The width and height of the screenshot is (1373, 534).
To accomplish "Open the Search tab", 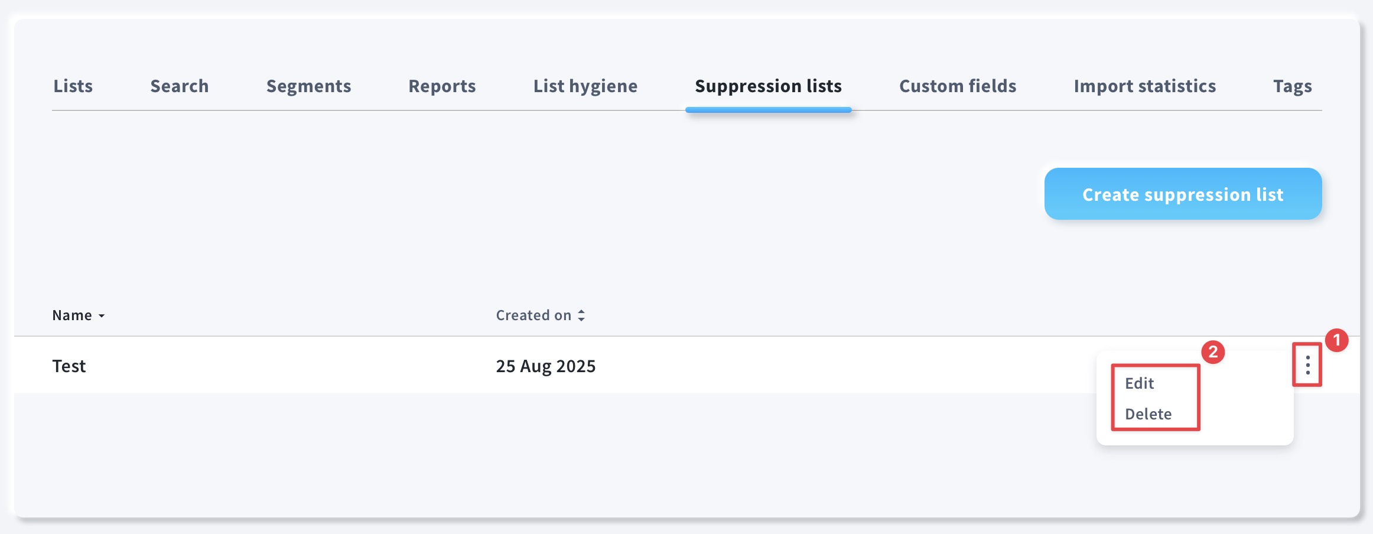I will pyautogui.click(x=180, y=86).
